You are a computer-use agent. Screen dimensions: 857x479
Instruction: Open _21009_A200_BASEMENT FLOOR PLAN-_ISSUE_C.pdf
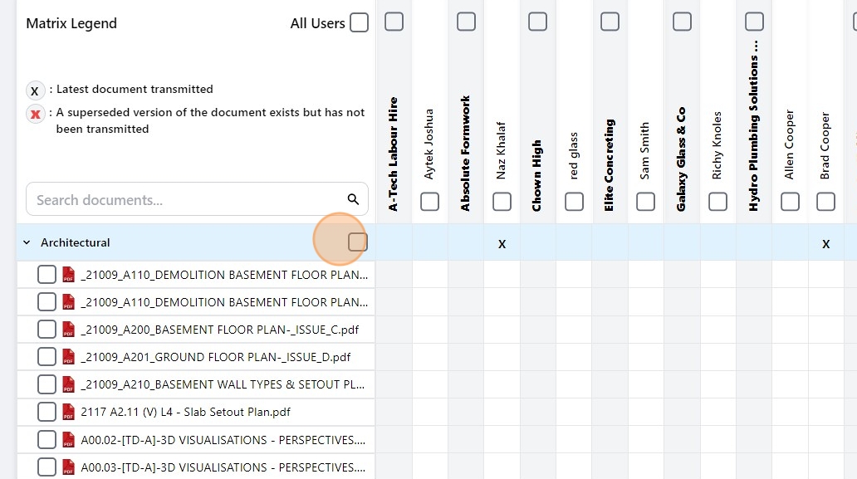click(x=219, y=330)
